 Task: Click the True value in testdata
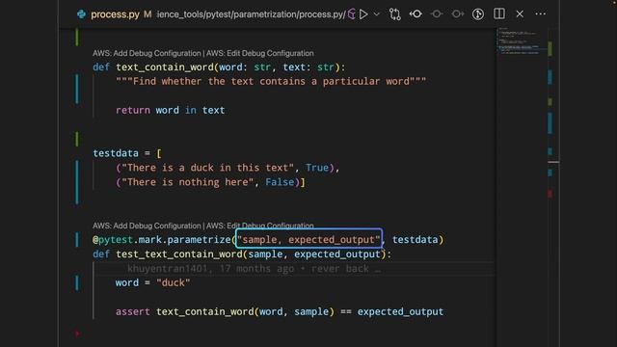click(317, 168)
